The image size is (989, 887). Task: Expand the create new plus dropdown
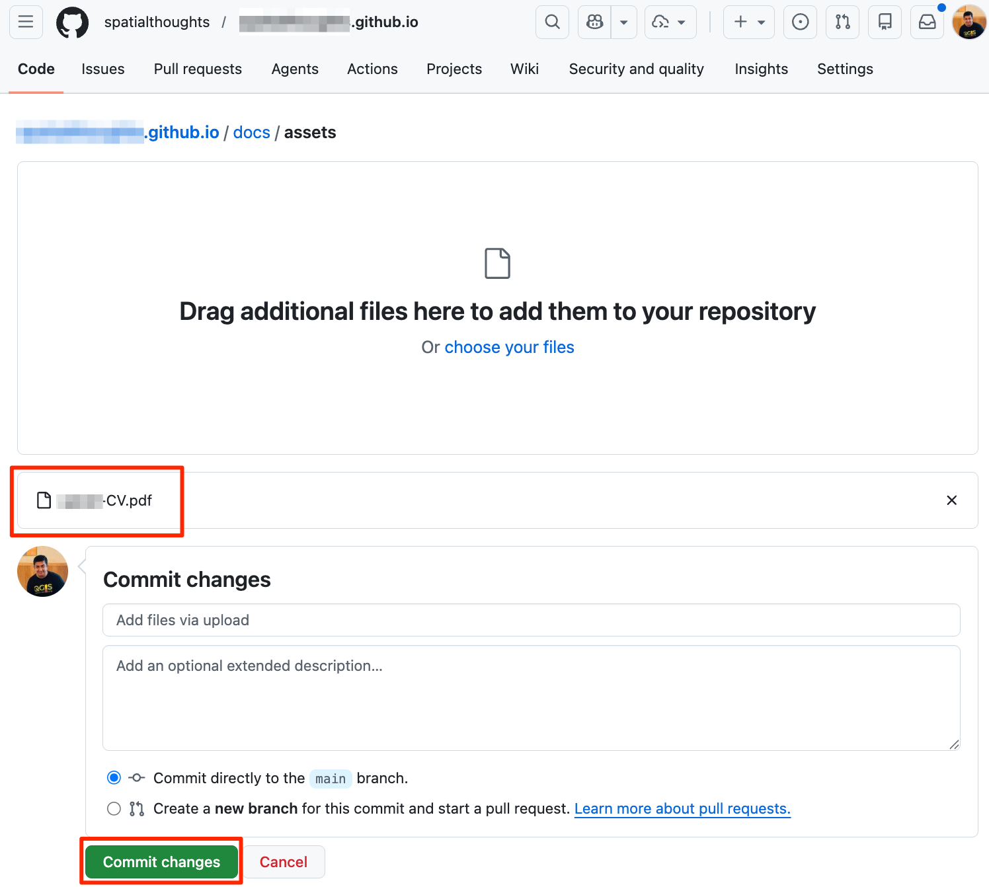click(748, 22)
